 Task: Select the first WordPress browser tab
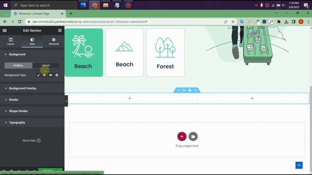coord(6,14)
